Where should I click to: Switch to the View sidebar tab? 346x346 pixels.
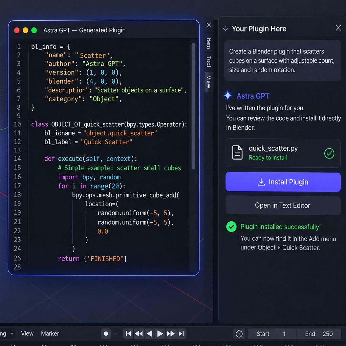click(209, 82)
